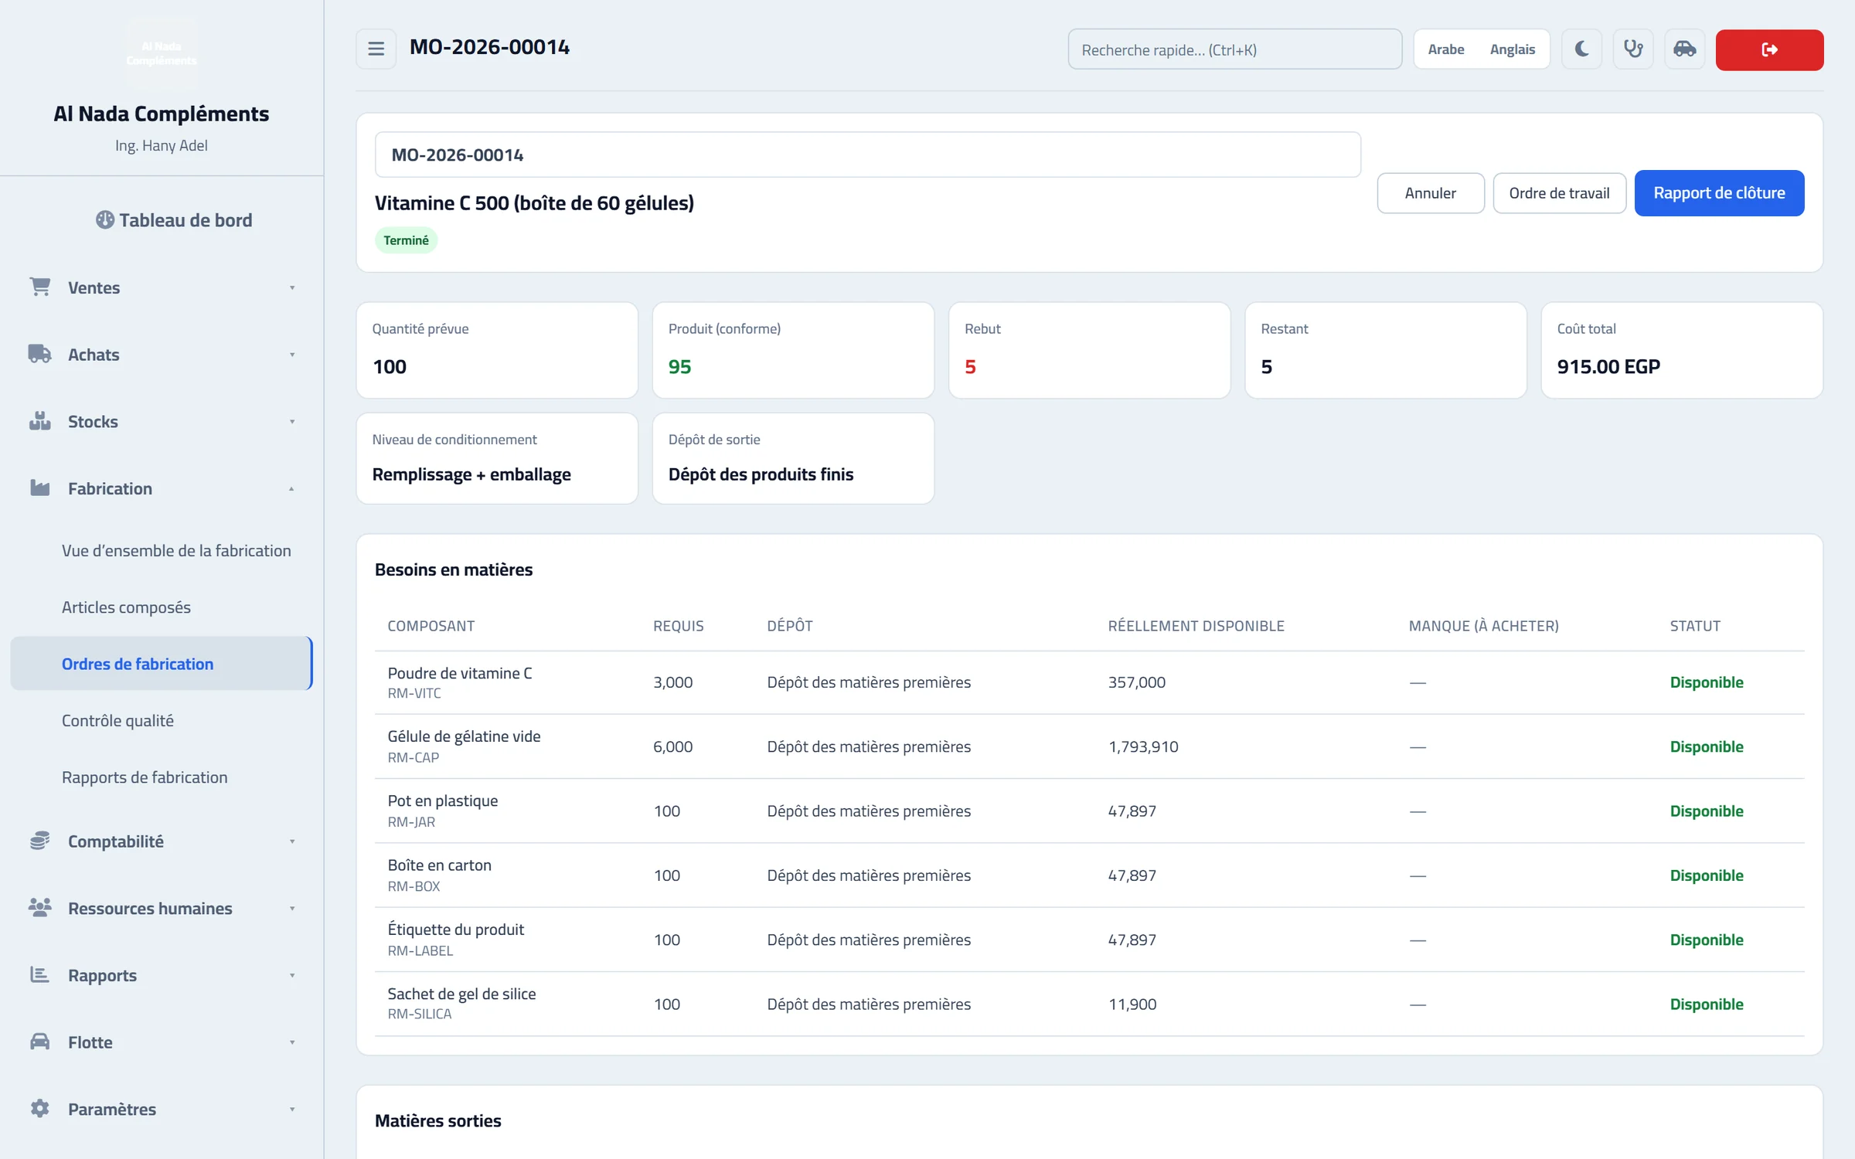Switch language to Arabe
This screenshot has height=1159, width=1855.
(1445, 49)
